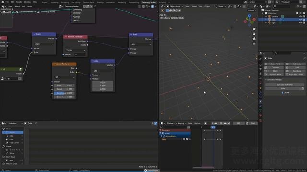Screen dimensions: 307x172
Task: Open Named Attribute Vector type dropdown
Action: point(75,50)
